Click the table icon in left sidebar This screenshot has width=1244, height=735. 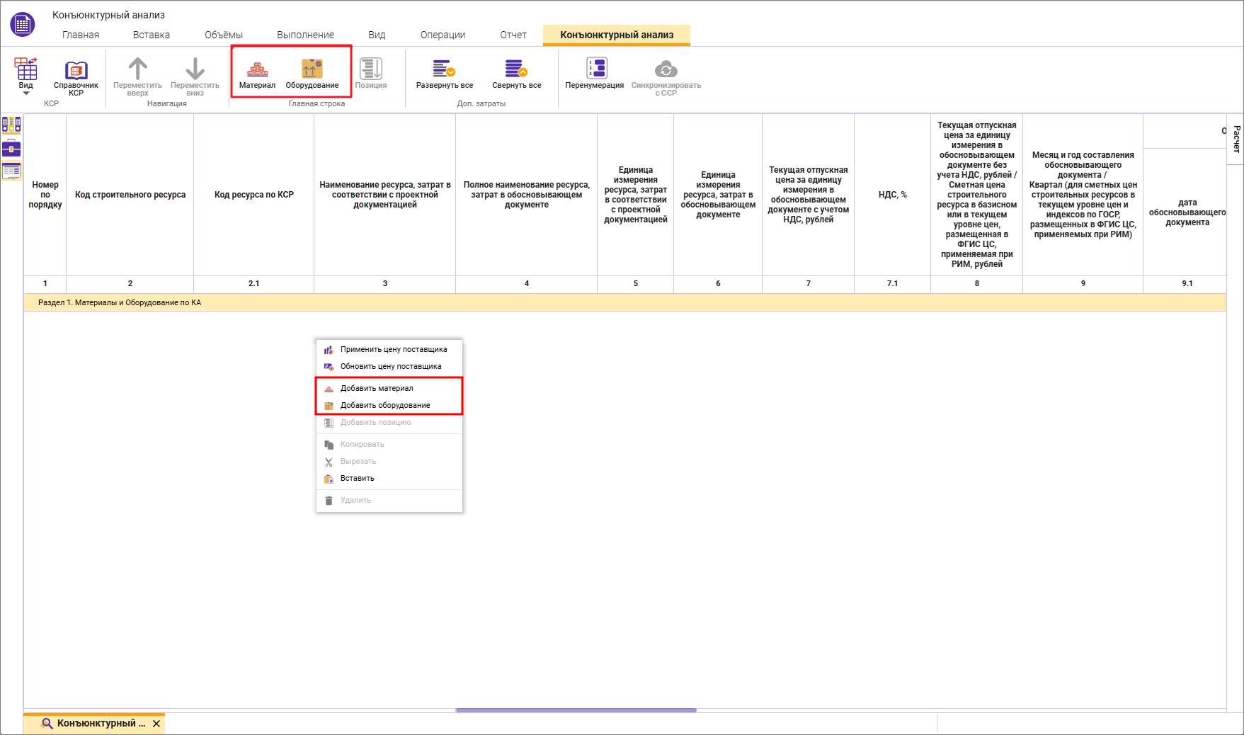pos(11,171)
